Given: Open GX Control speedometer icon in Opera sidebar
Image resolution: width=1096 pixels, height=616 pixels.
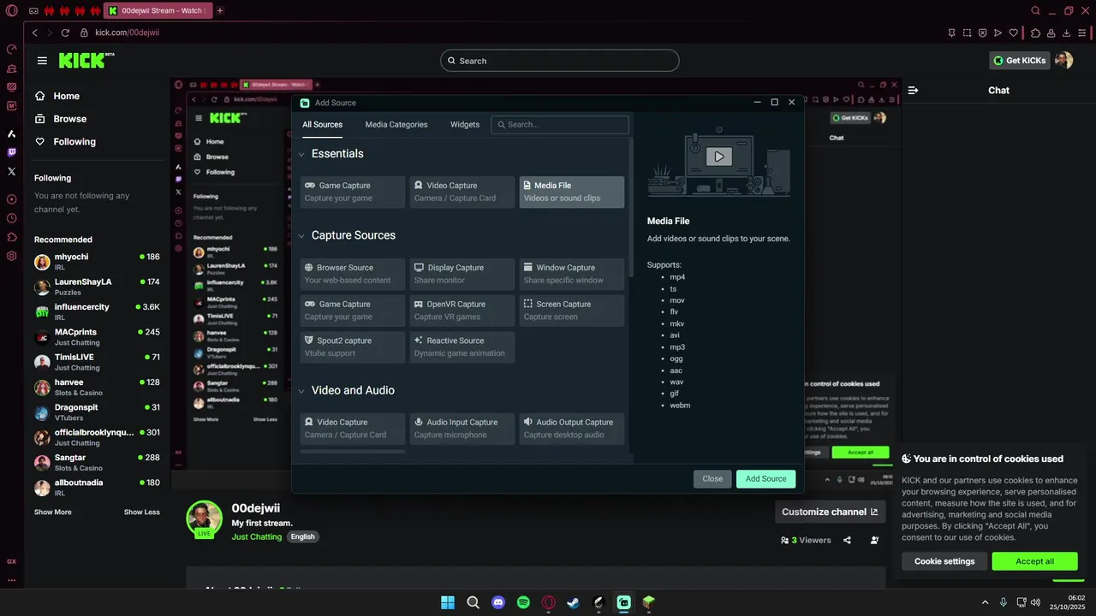Looking at the screenshot, I should click(x=12, y=49).
